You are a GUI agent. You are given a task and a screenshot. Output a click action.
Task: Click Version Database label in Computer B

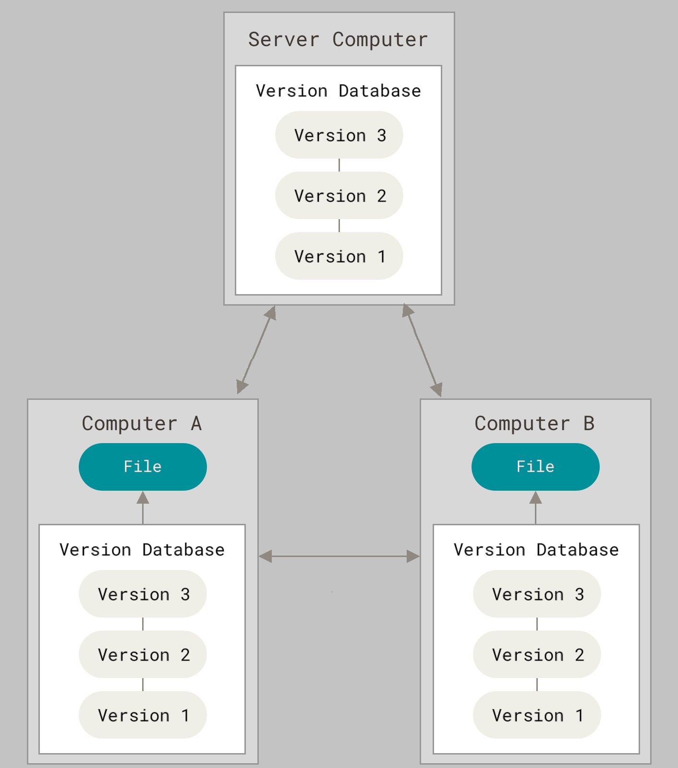pyautogui.click(x=536, y=550)
